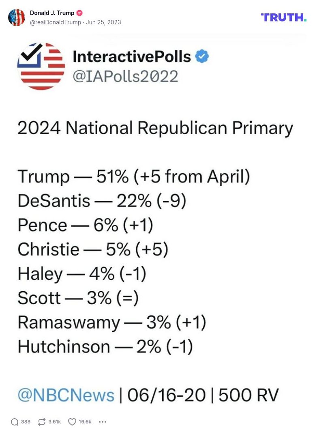Open the more options ellipsis menu

[x=103, y=422]
